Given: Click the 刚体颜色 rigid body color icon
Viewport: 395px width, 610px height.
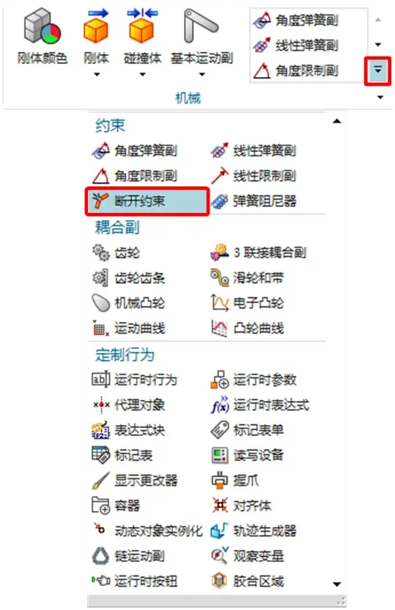Looking at the screenshot, I should tap(42, 28).
